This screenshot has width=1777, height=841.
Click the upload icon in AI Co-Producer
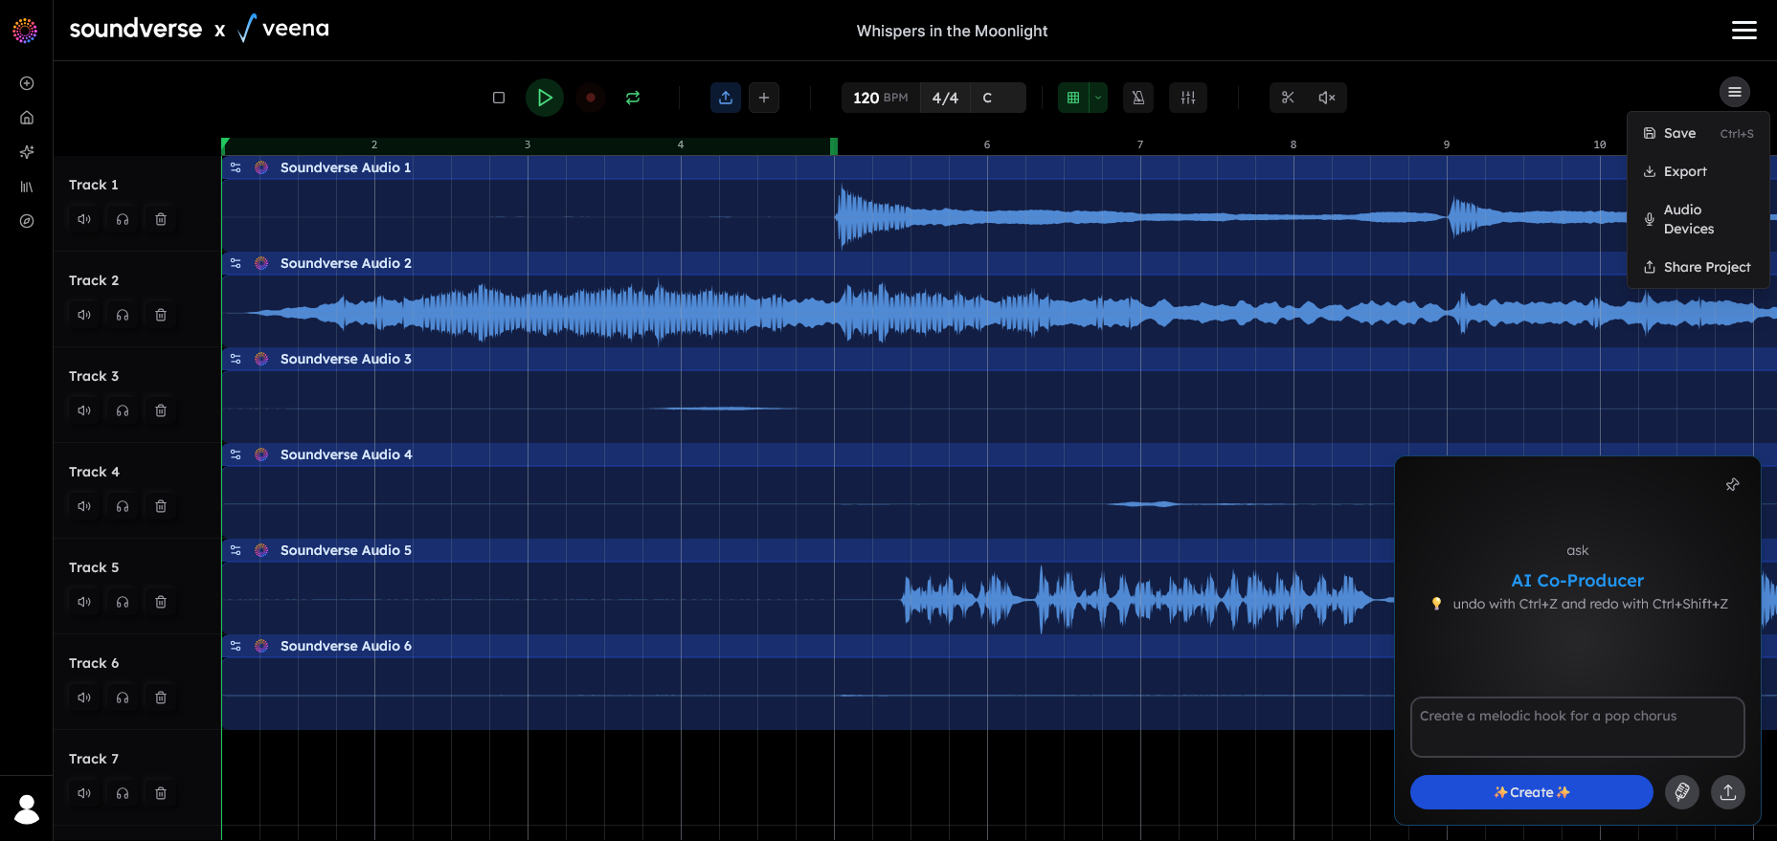(1728, 792)
